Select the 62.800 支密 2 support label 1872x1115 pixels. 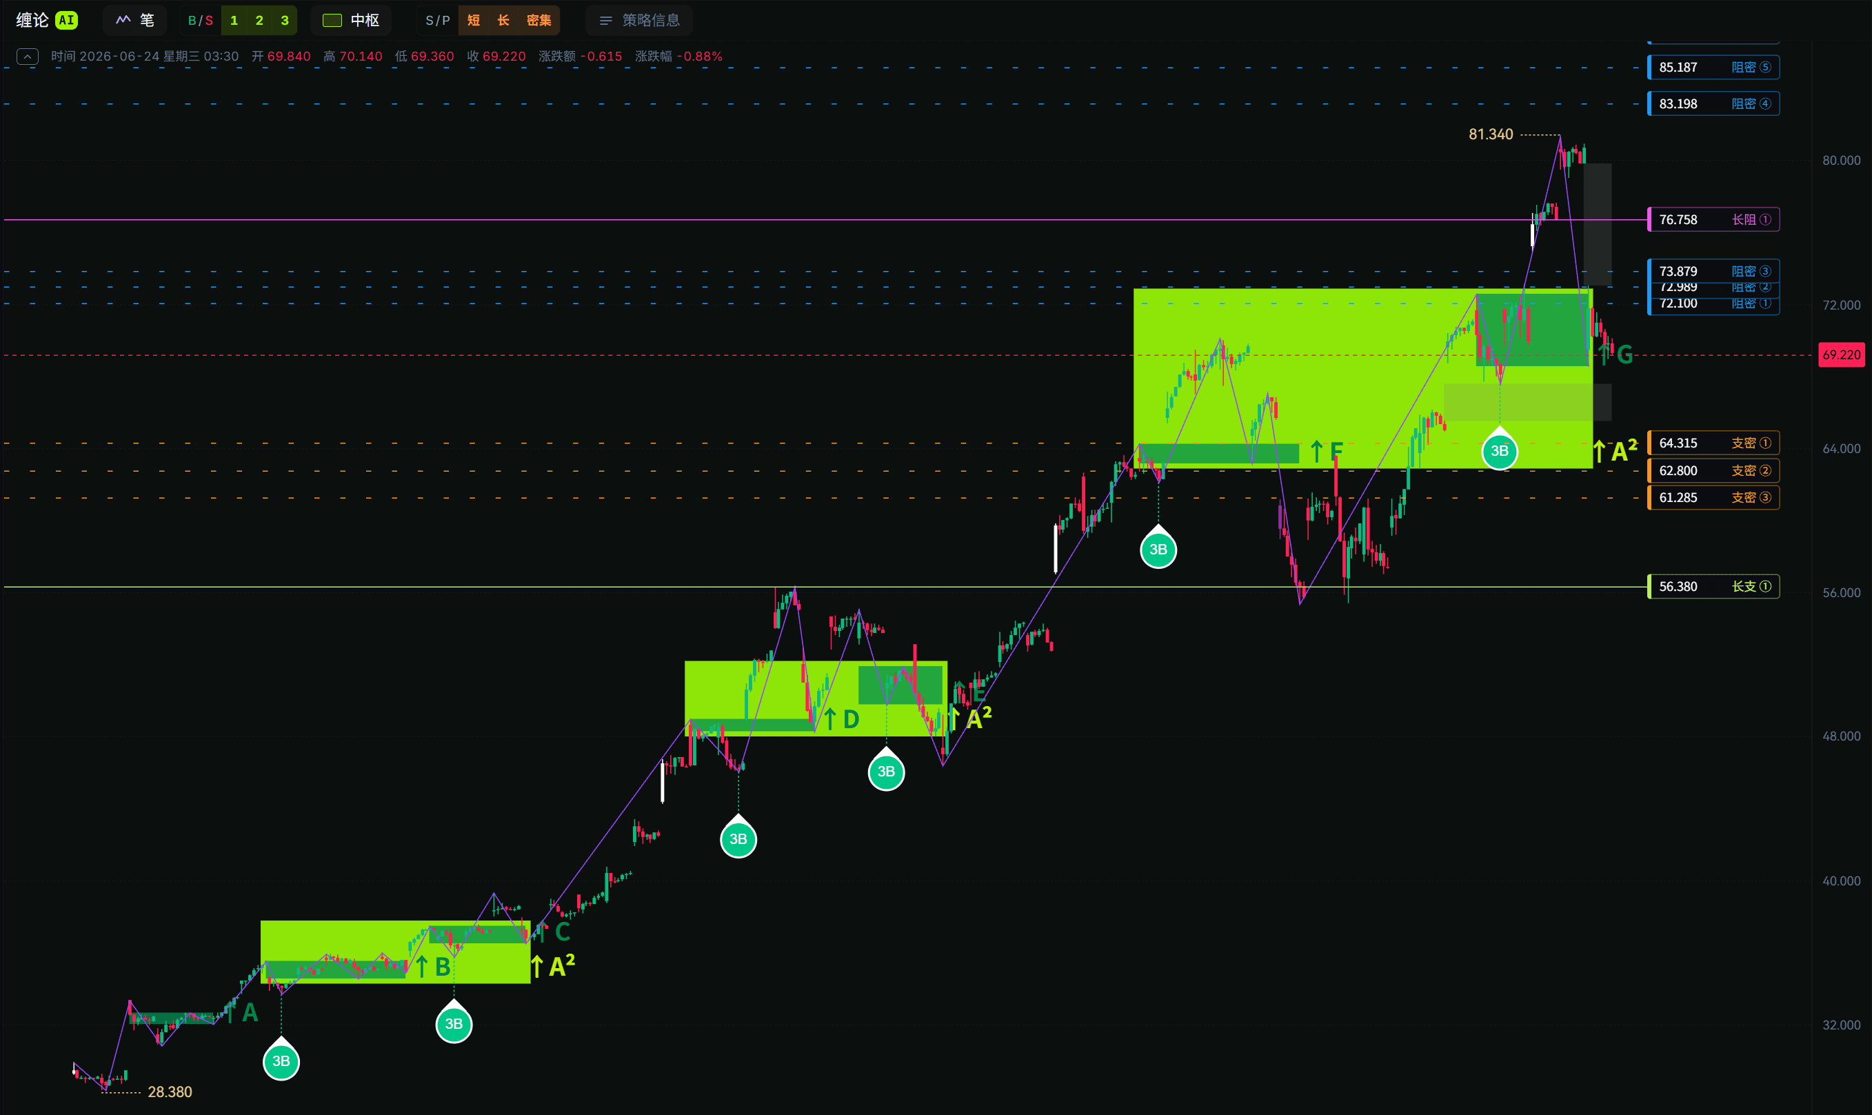(1713, 470)
